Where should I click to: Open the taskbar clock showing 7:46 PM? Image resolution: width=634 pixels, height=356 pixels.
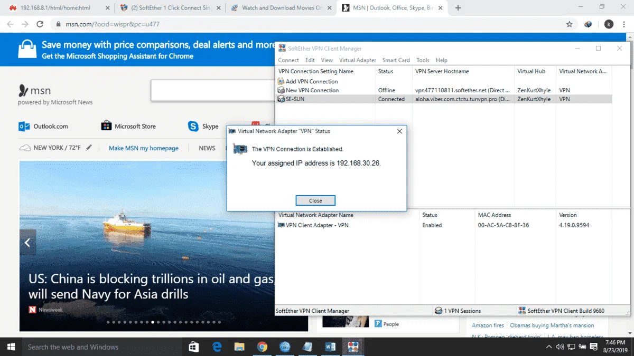614,347
